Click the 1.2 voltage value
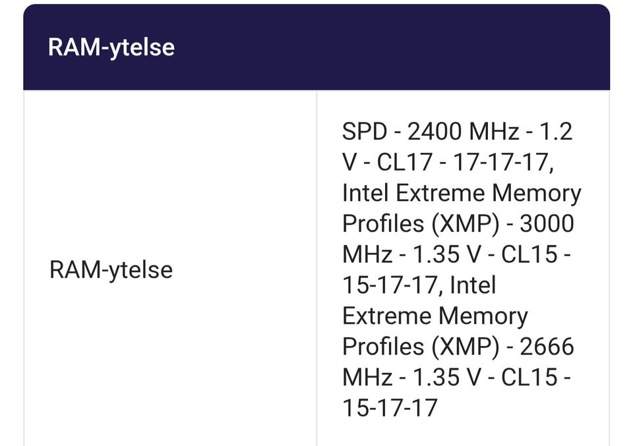 tap(556, 132)
